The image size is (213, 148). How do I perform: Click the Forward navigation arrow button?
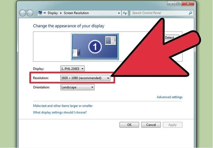click(x=30, y=13)
